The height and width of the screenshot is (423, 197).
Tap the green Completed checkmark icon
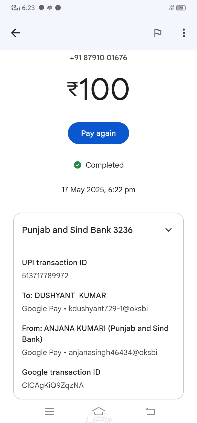tap(78, 165)
